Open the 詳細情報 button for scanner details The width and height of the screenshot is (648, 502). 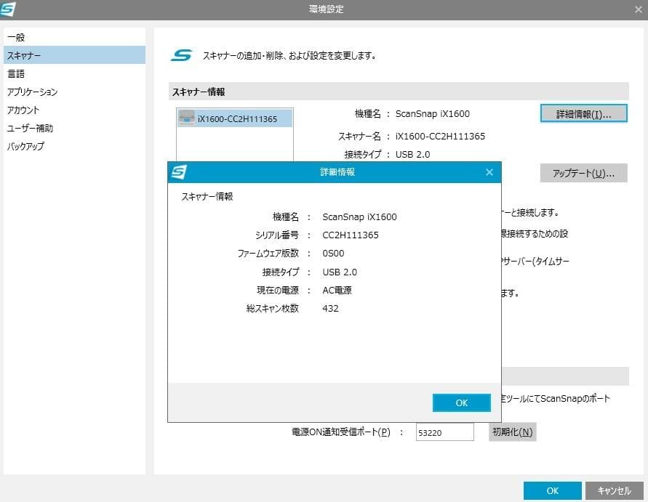coord(583,113)
